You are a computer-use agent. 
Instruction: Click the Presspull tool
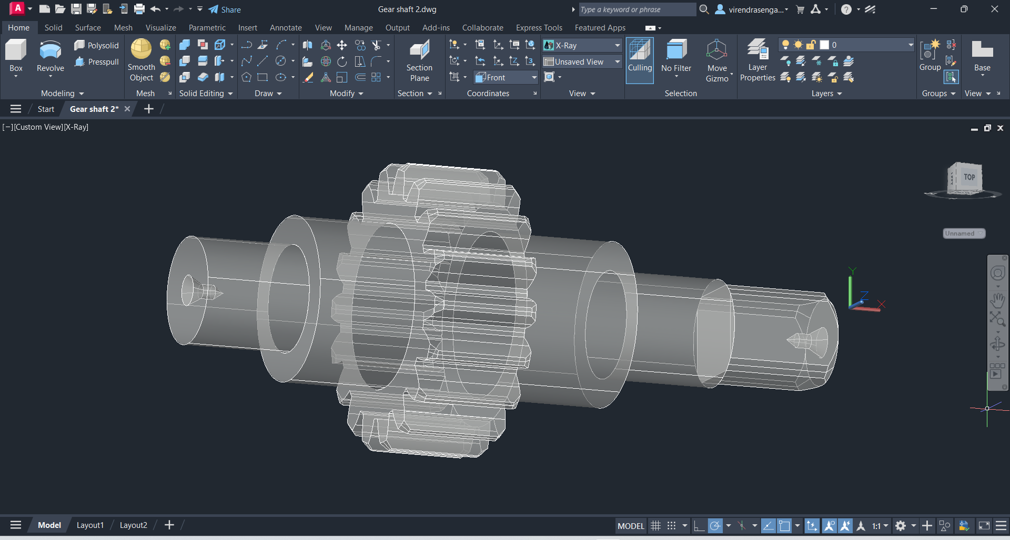coord(97,62)
